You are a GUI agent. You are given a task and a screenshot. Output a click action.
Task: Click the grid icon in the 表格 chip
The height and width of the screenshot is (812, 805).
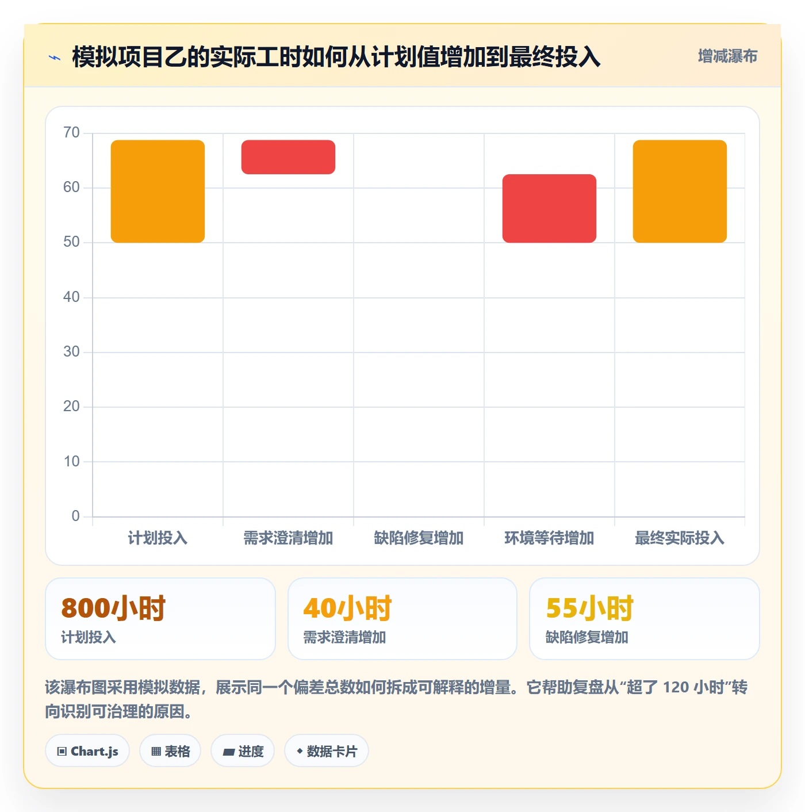tap(156, 752)
